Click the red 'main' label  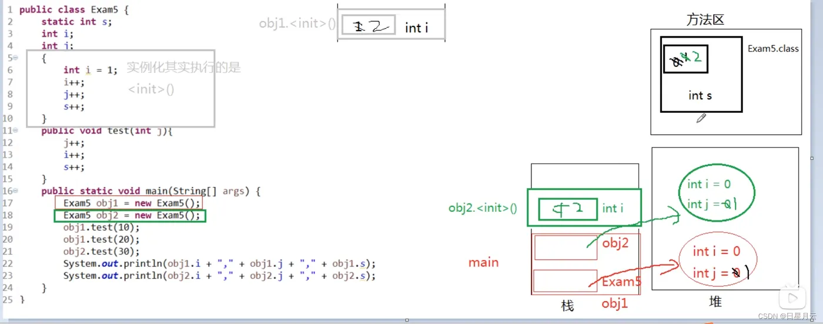(484, 262)
